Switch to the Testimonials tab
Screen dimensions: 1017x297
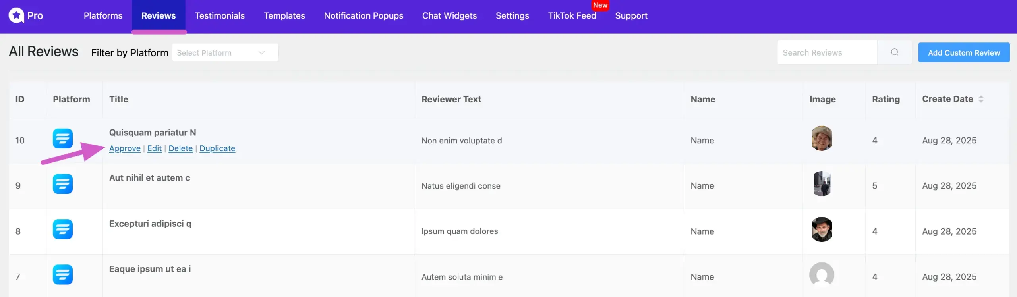tap(219, 16)
